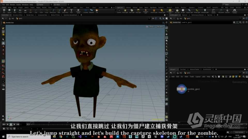Open the network editor search icon
The height and width of the screenshot is (139, 248).
pos(244,77)
